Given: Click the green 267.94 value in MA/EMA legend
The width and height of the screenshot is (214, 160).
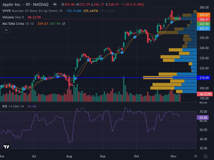Looking at the screenshot, I should click(x=55, y=23).
